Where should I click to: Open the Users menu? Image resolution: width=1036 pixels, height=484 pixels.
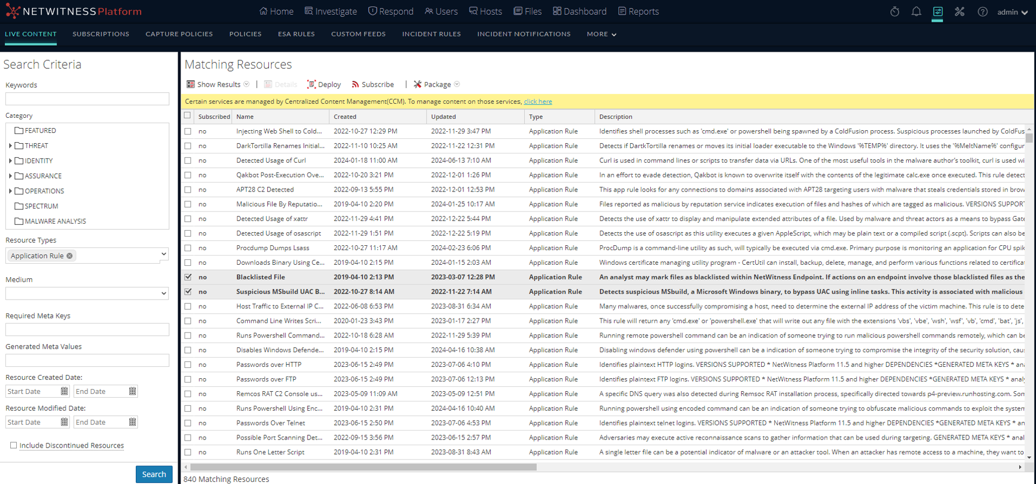tap(441, 11)
